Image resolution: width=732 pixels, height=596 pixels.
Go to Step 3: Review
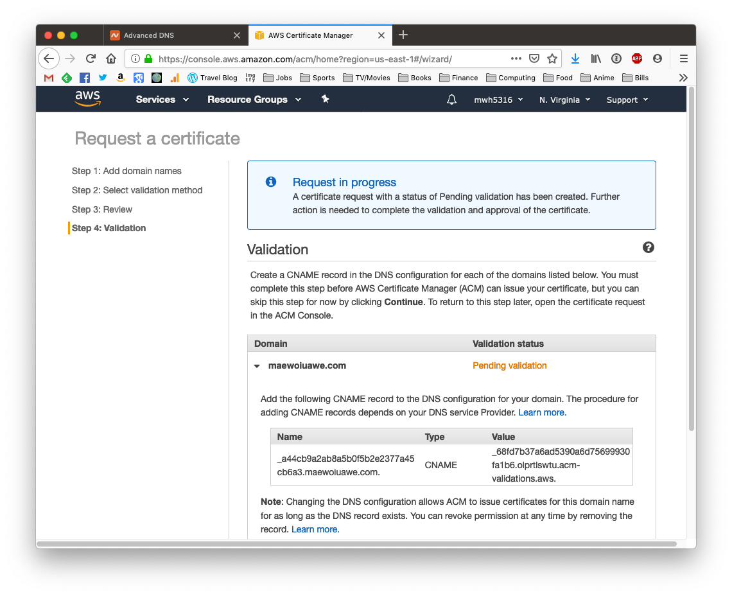tap(101, 209)
